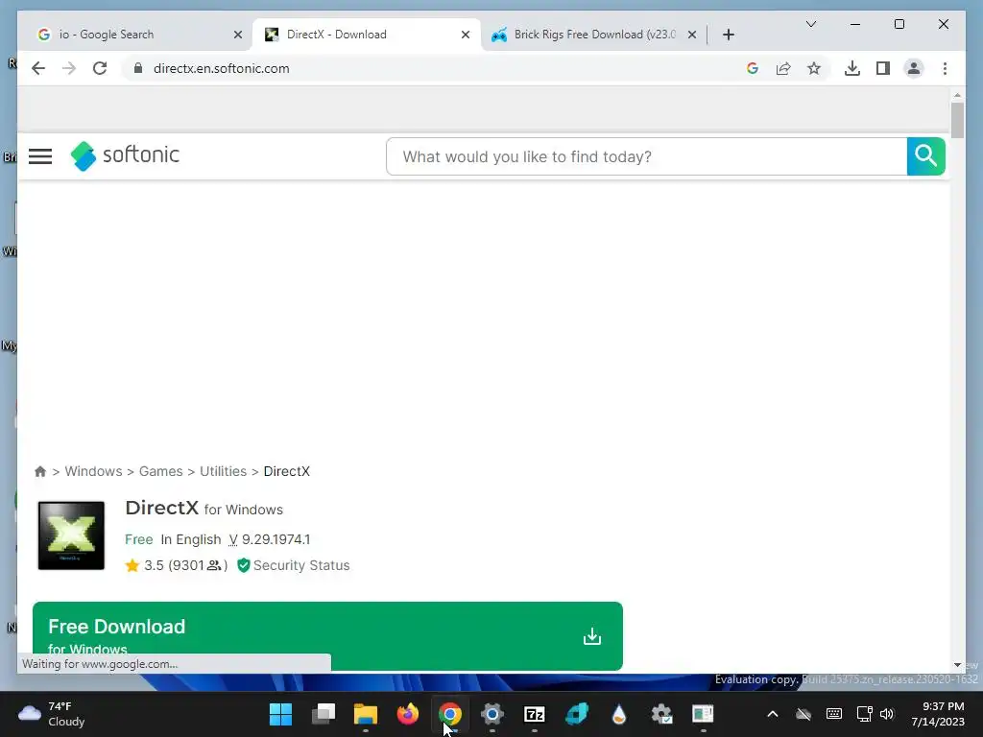The height and width of the screenshot is (737, 983).
Task: Click the touch keyboard tray icon
Action: tap(834, 714)
